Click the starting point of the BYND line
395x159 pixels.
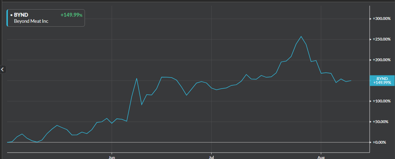(x=7, y=142)
